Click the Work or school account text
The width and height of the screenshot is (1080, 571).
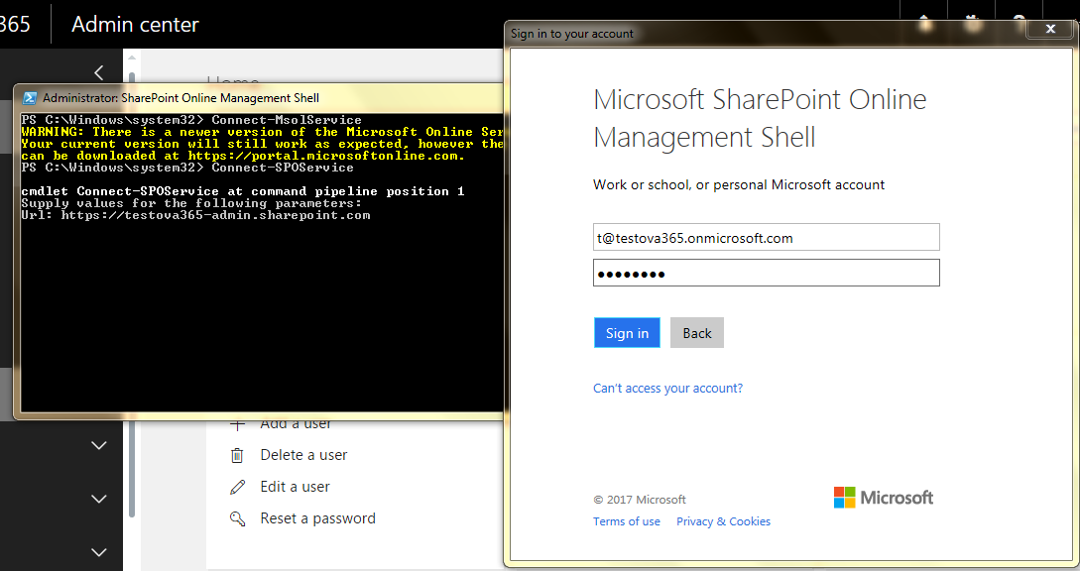click(739, 184)
